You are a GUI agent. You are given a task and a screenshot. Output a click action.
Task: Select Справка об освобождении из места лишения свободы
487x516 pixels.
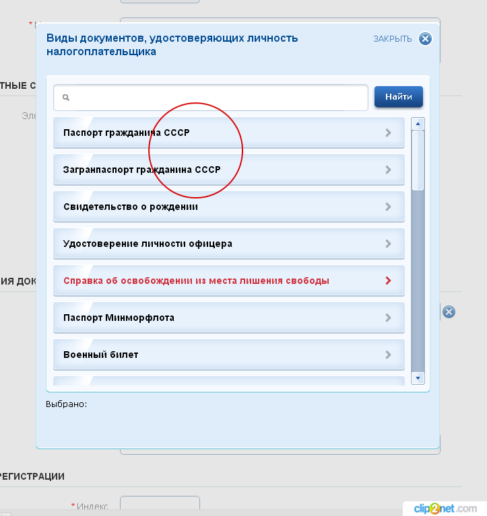pos(228,281)
